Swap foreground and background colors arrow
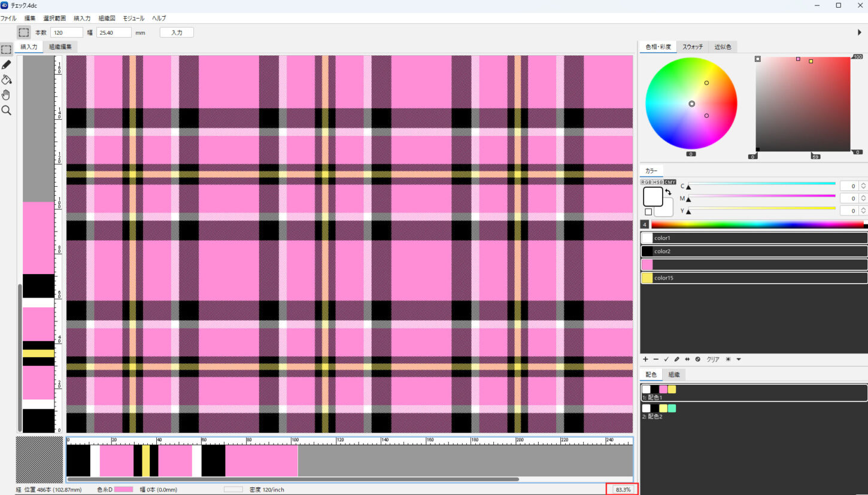 [668, 193]
